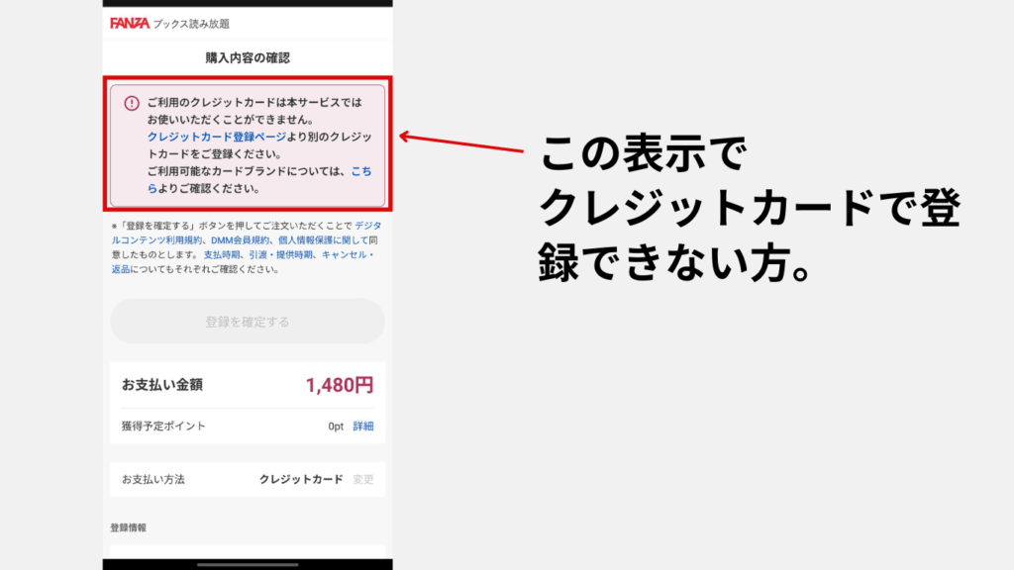1014x570 pixels.
Task: Open the DMM会員規約 terms link
Action: (239, 238)
